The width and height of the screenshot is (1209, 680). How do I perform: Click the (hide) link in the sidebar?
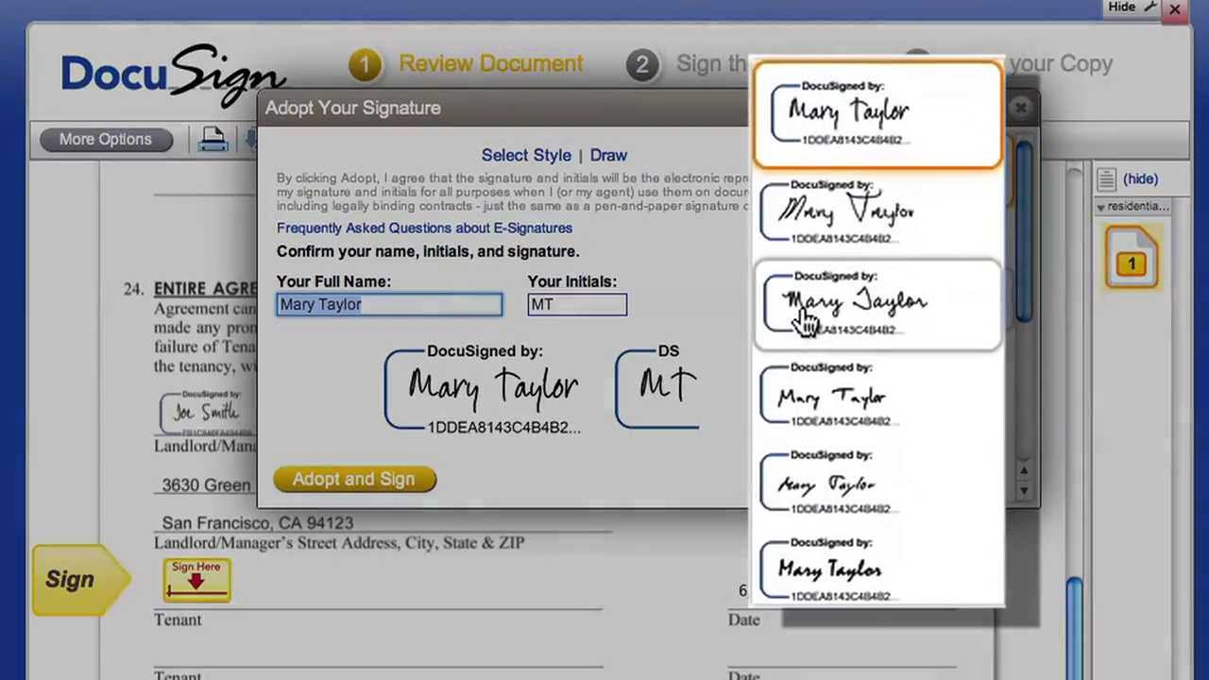pos(1140,178)
